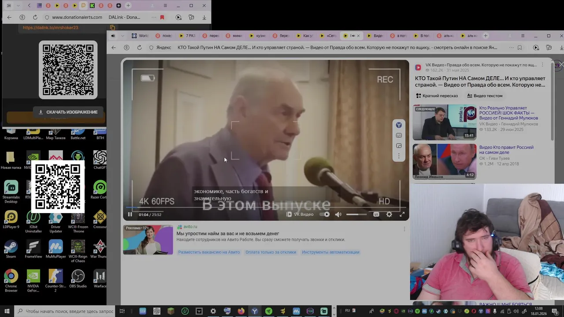
Task: Click Разместить вакансию на Авито link
Action: (x=209, y=252)
